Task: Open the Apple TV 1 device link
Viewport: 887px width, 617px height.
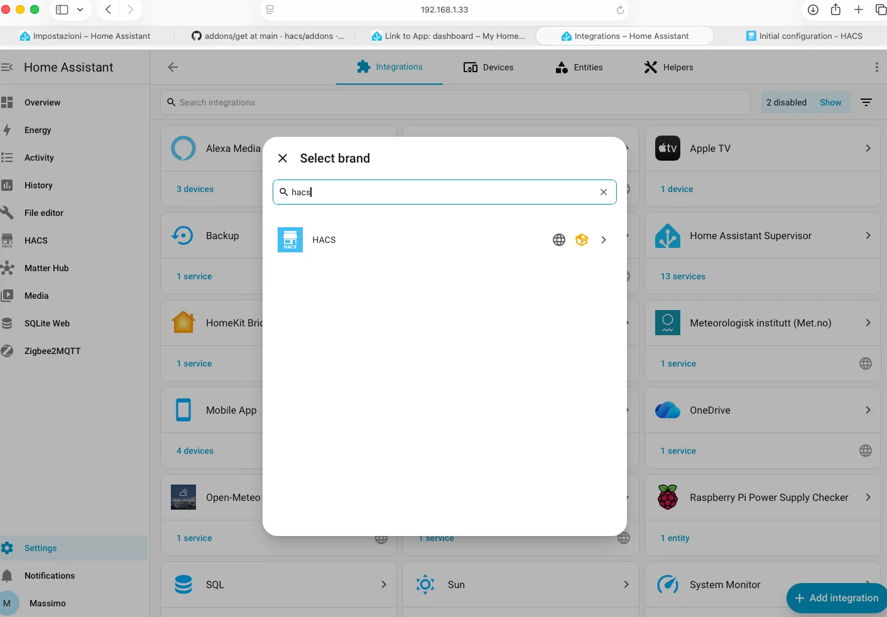Action: (x=677, y=189)
